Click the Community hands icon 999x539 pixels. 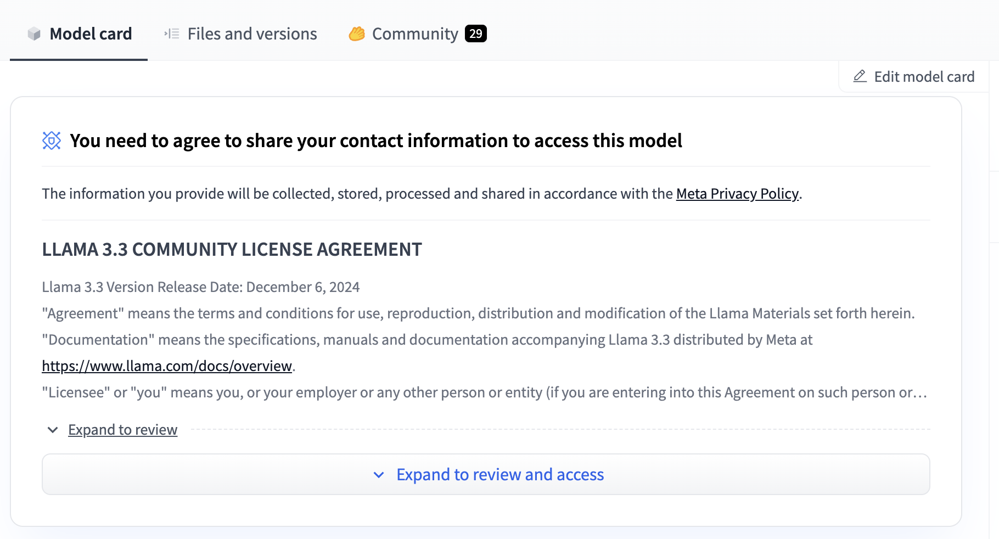pyautogui.click(x=357, y=34)
